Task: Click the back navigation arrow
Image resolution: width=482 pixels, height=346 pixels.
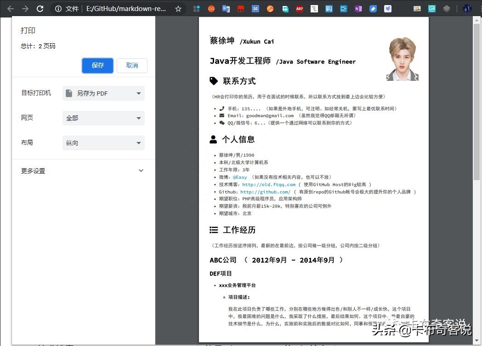Action: [x=11, y=8]
